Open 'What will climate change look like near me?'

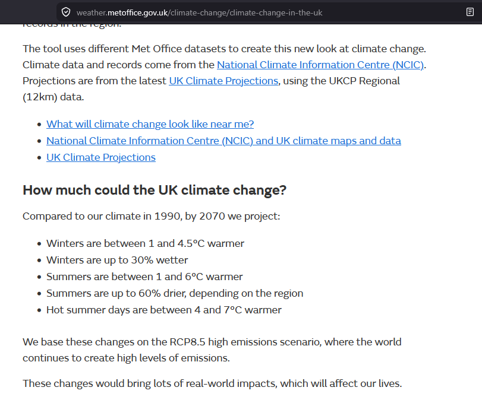coord(150,124)
